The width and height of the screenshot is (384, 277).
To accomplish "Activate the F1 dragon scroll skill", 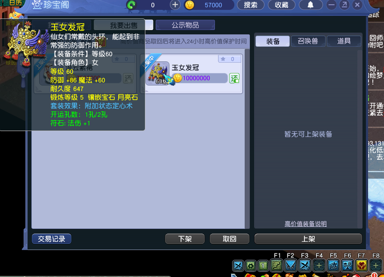I will click(276, 265).
